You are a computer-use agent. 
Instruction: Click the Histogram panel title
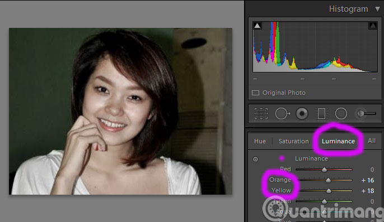[x=349, y=9]
